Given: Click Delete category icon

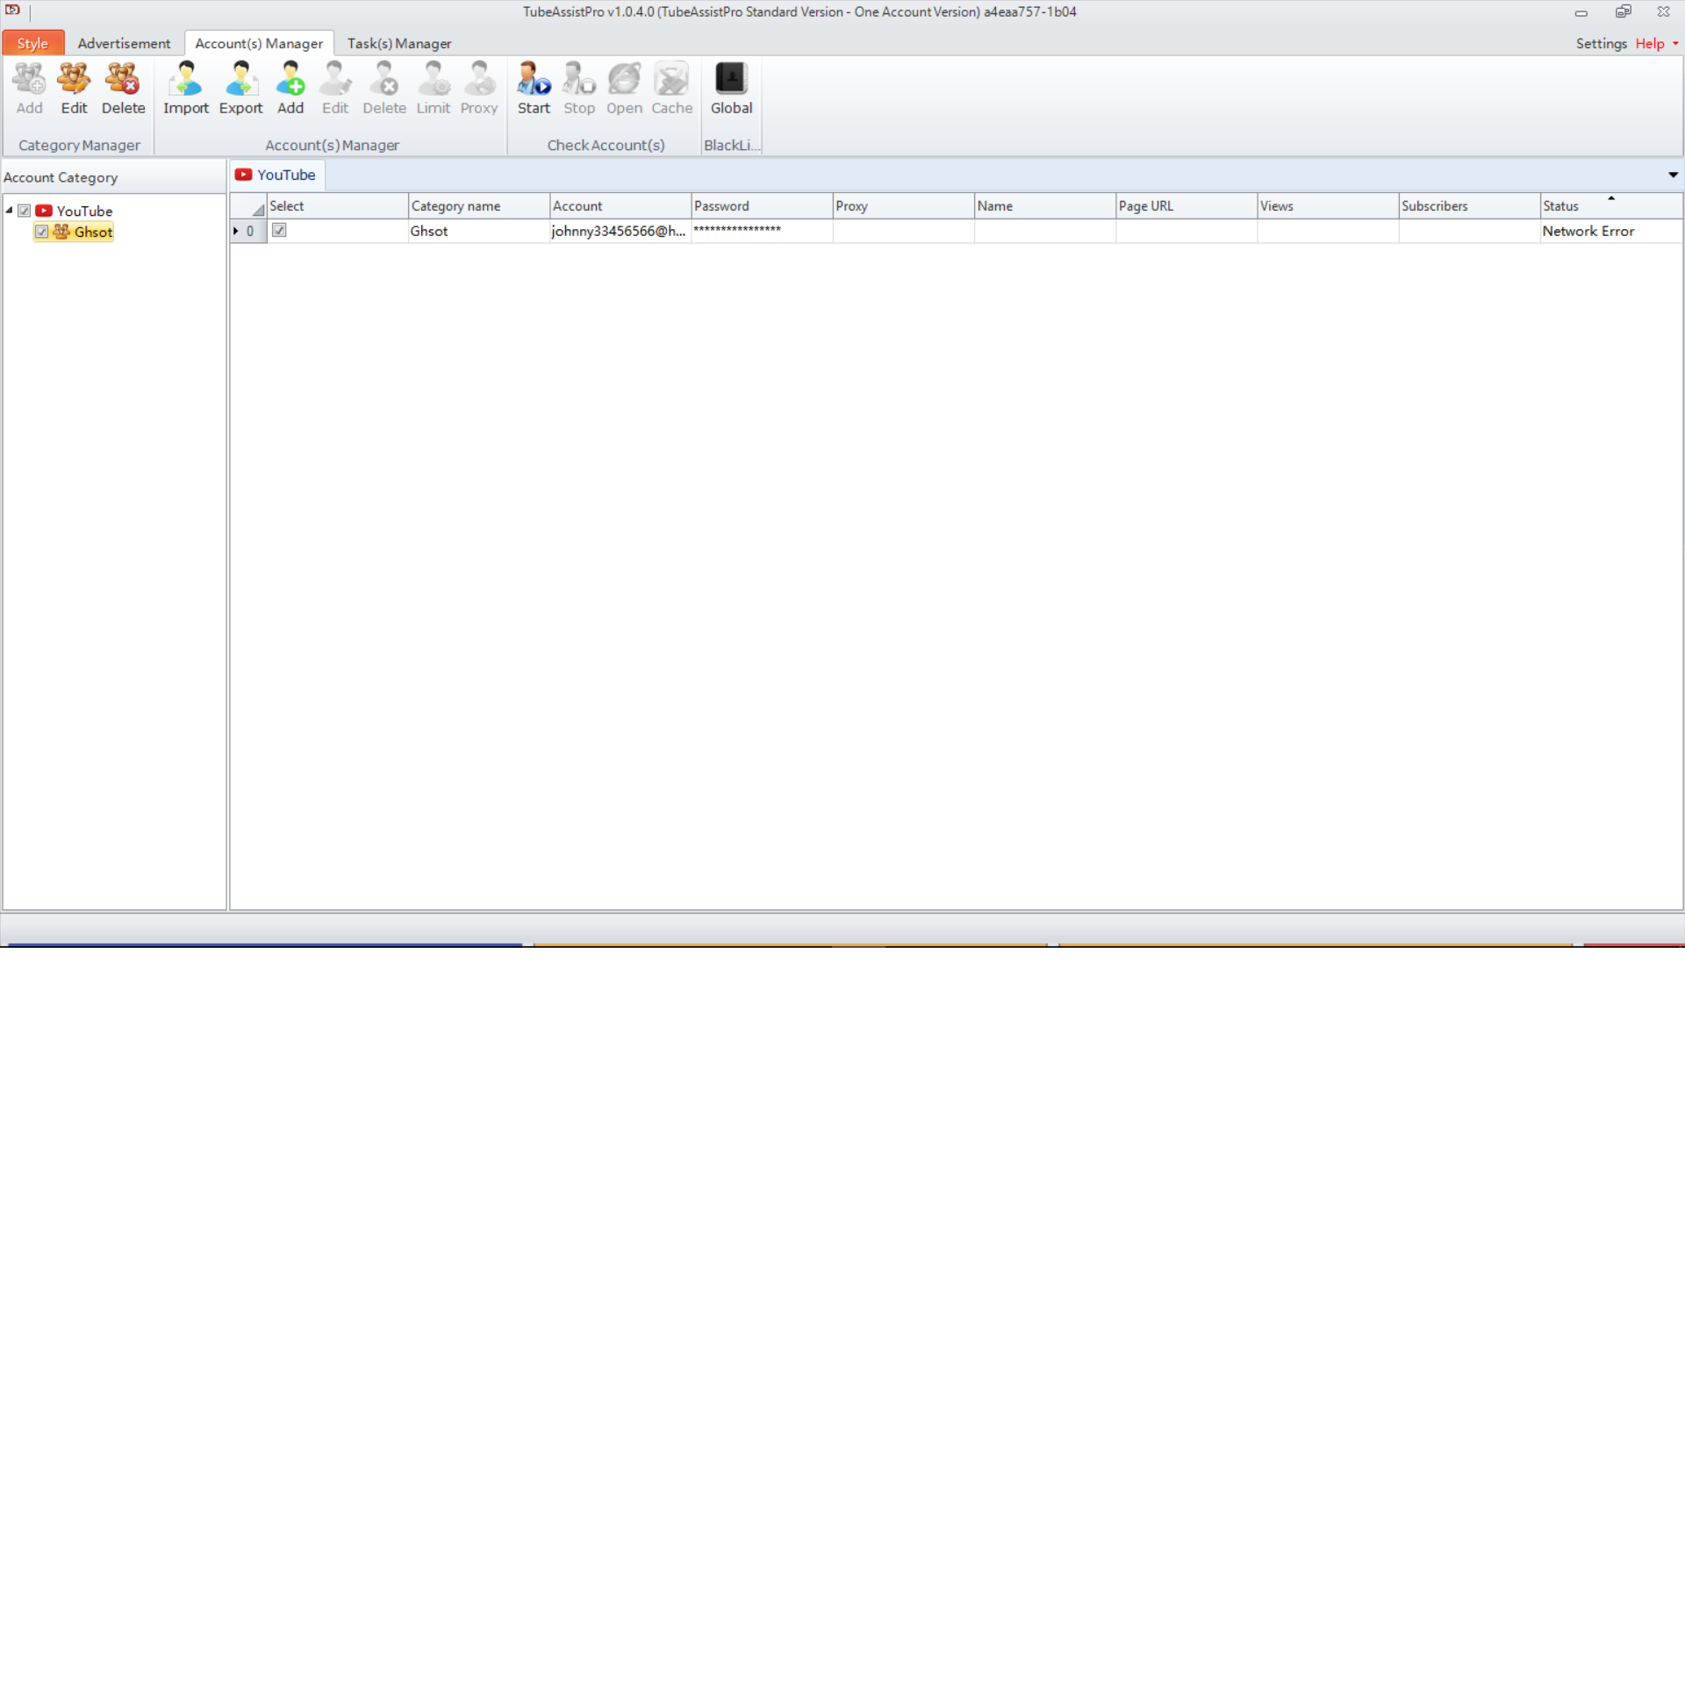Looking at the screenshot, I should point(123,79).
